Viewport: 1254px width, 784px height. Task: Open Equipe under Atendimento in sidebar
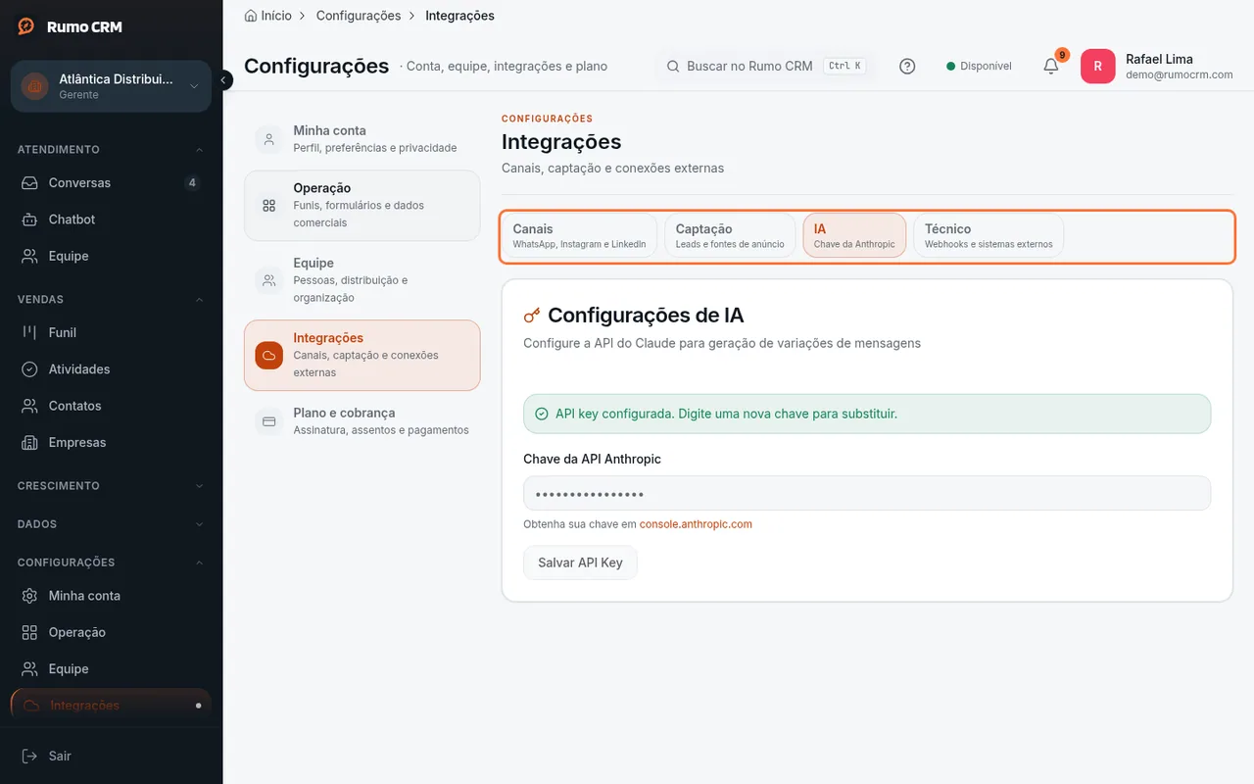click(x=111, y=256)
